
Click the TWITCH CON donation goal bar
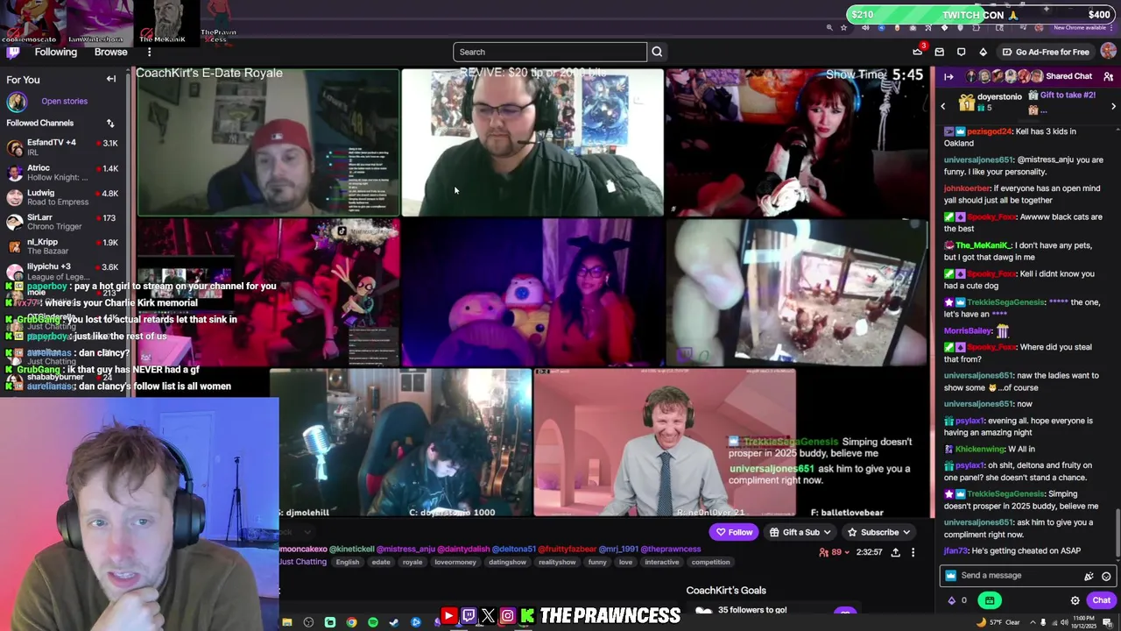981,15
